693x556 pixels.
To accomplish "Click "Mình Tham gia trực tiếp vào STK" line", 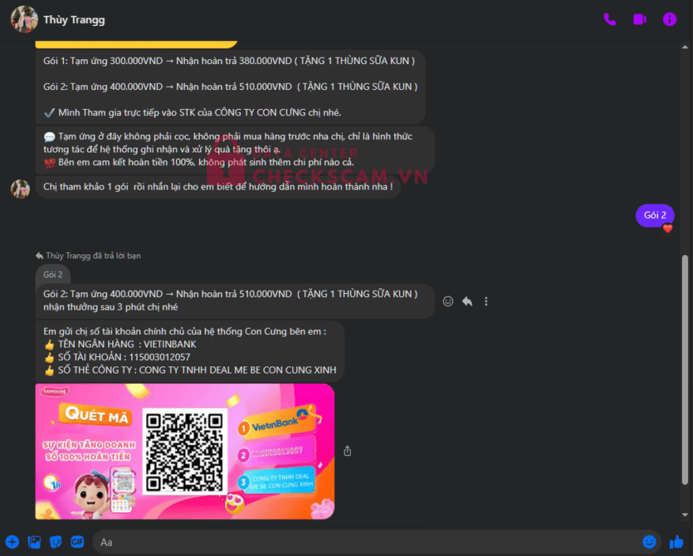I will tap(192, 113).
